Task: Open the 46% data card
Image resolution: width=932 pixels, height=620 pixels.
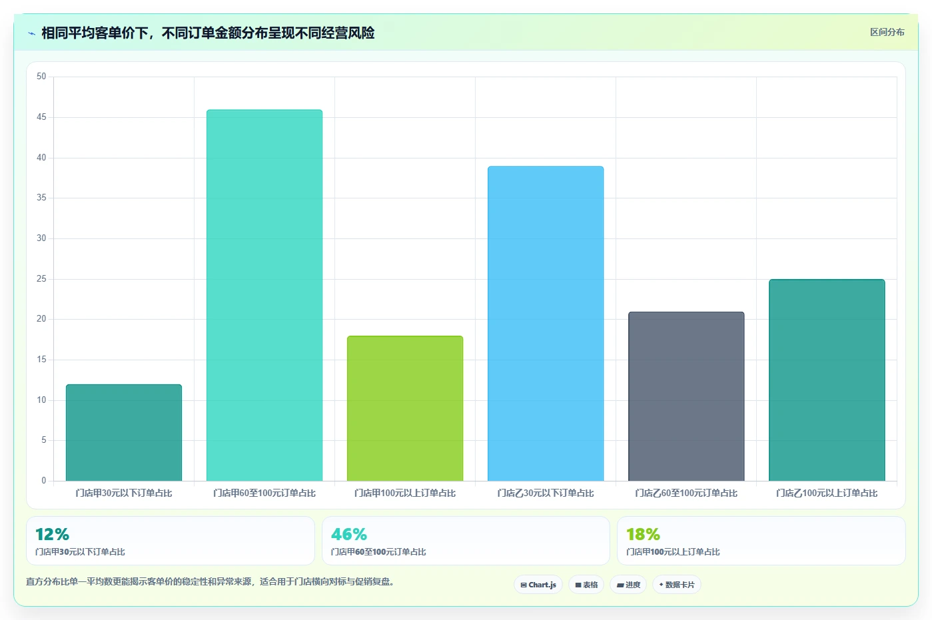Action: click(466, 541)
